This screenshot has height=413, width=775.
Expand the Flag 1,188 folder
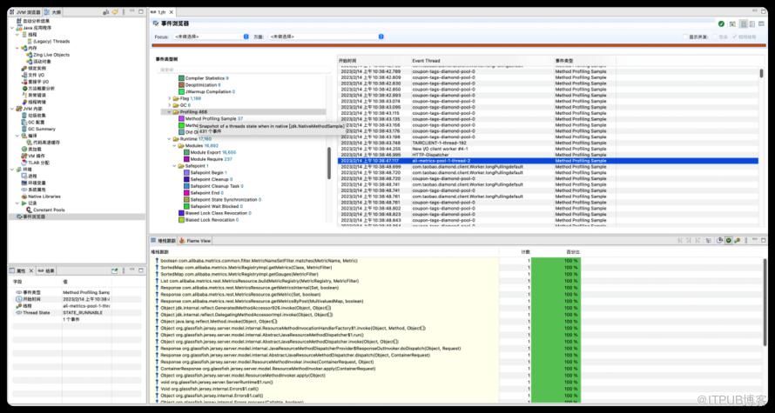pos(167,98)
